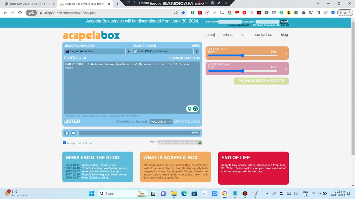Open the faq page
The width and height of the screenshot is (355, 199).
(244, 35)
